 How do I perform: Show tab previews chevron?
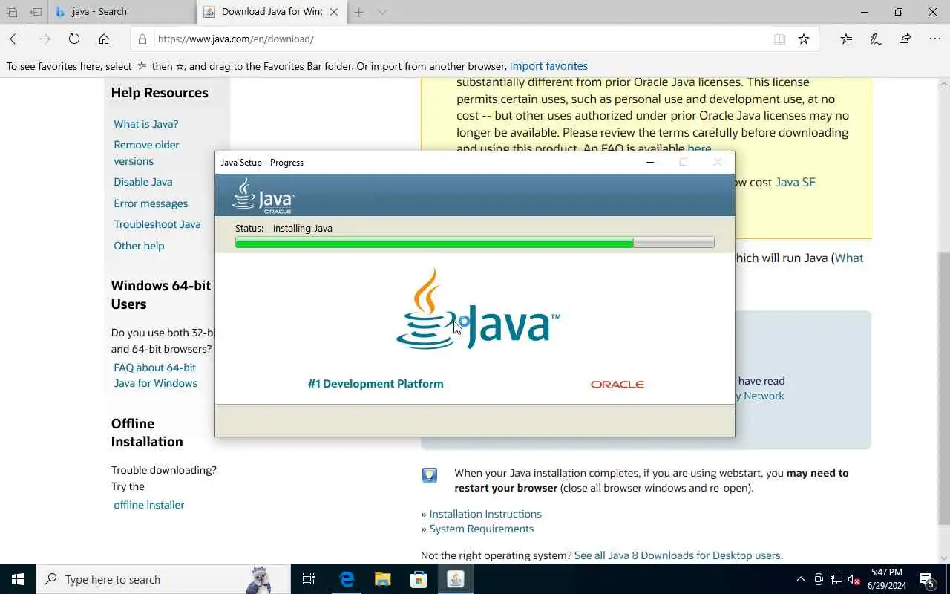coord(382,12)
